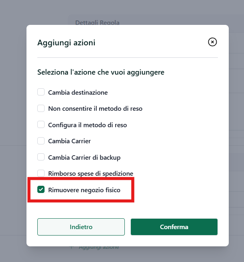Select the Non consentire il metodo di reso label
The width and height of the screenshot is (244, 262).
pos(95,109)
